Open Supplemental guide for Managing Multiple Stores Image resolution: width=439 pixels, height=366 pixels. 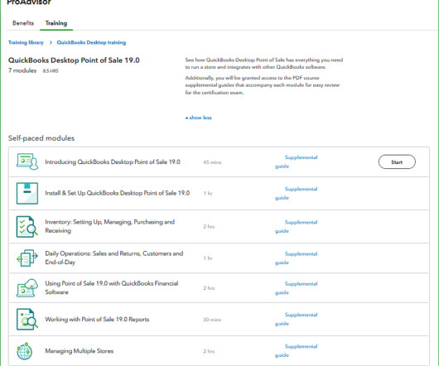pyautogui.click(x=297, y=350)
